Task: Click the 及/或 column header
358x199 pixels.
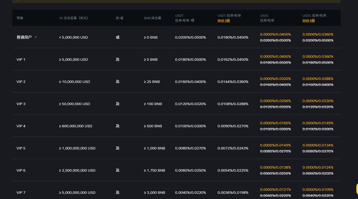Action: click(119, 18)
